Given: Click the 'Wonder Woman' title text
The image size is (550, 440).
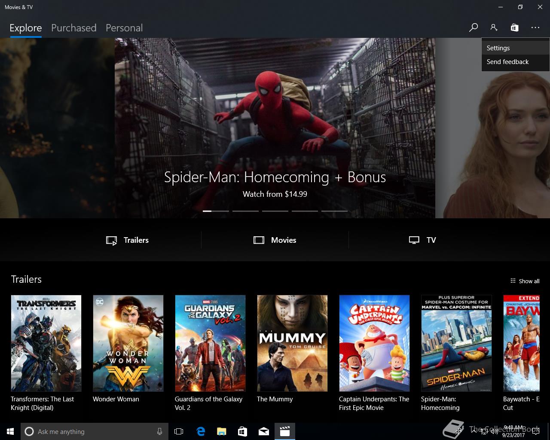Looking at the screenshot, I should [x=116, y=399].
